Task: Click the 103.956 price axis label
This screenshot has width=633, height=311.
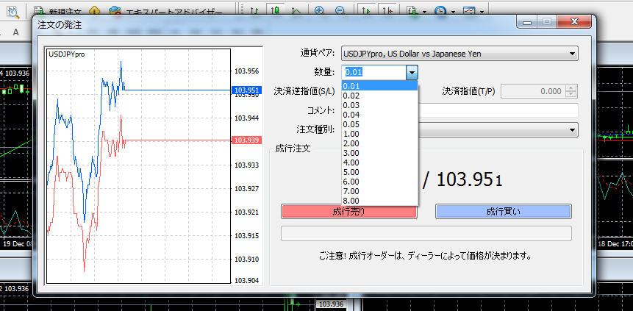Action: 247,71
